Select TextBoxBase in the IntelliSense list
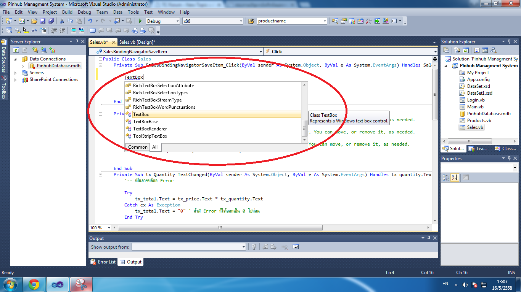The width and height of the screenshot is (521, 292). coord(145,122)
